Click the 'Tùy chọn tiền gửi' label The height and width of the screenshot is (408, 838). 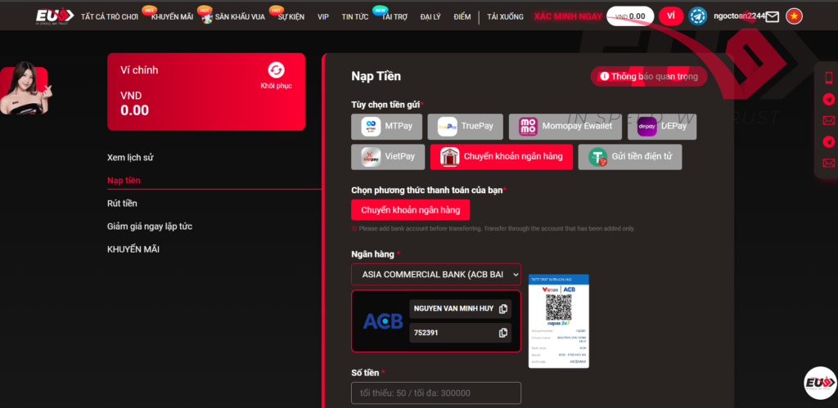click(x=387, y=104)
